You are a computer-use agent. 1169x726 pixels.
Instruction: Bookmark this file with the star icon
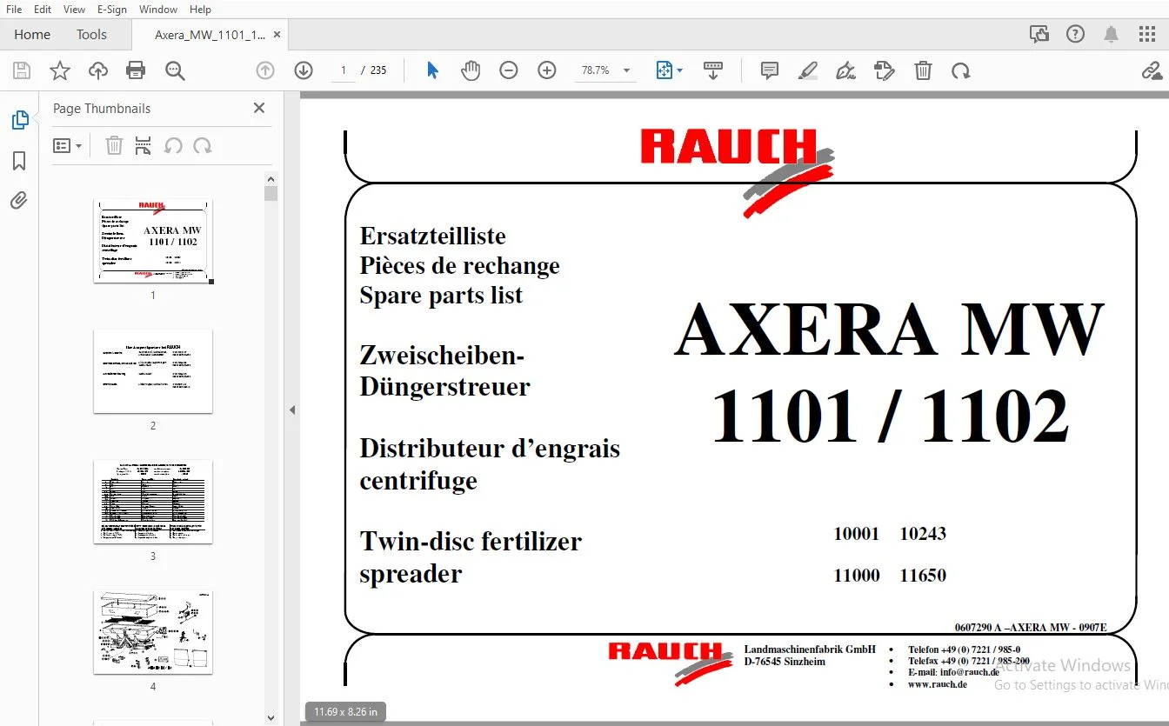60,71
